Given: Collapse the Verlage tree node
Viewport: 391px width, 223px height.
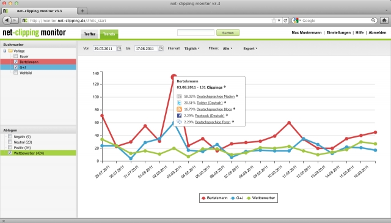Looking at the screenshot, I should pos(4,51).
